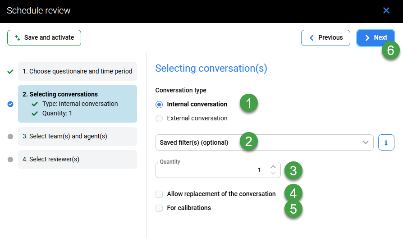The width and height of the screenshot is (403, 238).
Task: Click the Save and activate button
Action: 44,38
